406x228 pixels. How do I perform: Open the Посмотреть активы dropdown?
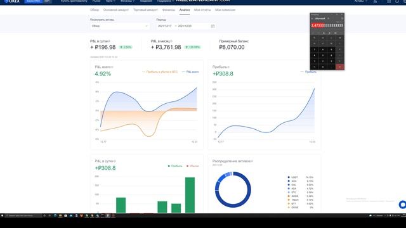(120, 26)
